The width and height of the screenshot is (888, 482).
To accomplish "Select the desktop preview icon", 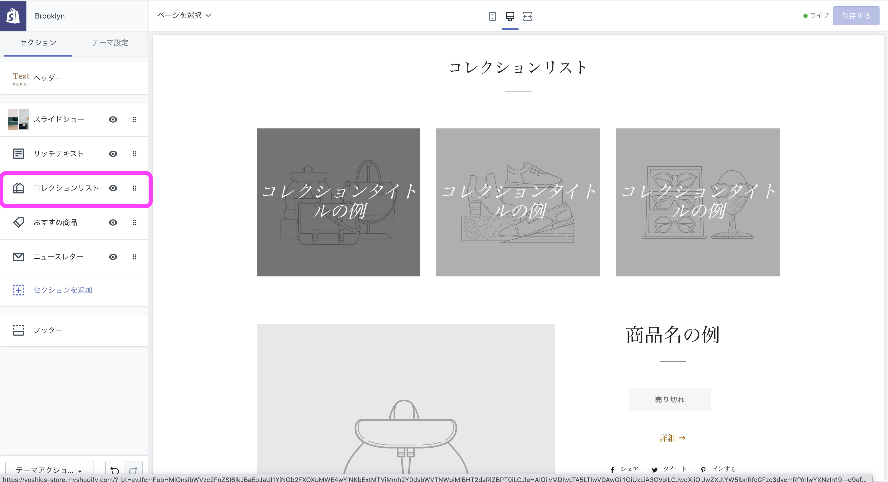I will pyautogui.click(x=510, y=16).
